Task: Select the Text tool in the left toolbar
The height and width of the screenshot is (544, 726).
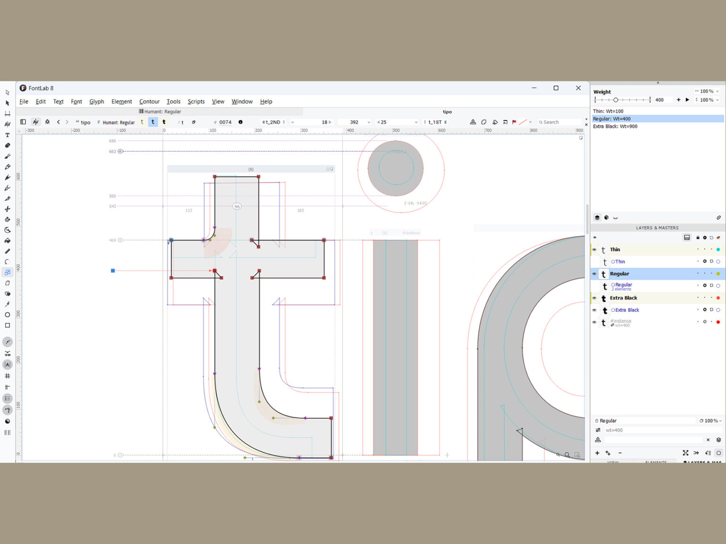Action: (7, 135)
